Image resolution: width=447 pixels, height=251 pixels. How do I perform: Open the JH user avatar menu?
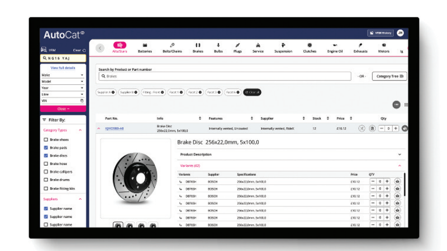(400, 33)
